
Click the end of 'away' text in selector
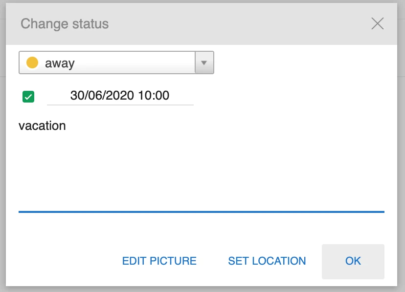[x=75, y=63]
